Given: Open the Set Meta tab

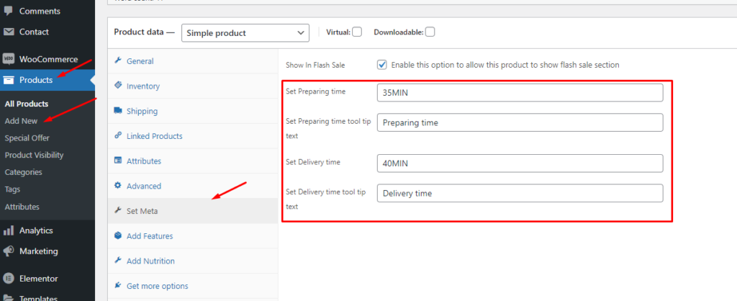Looking at the screenshot, I should click(142, 211).
